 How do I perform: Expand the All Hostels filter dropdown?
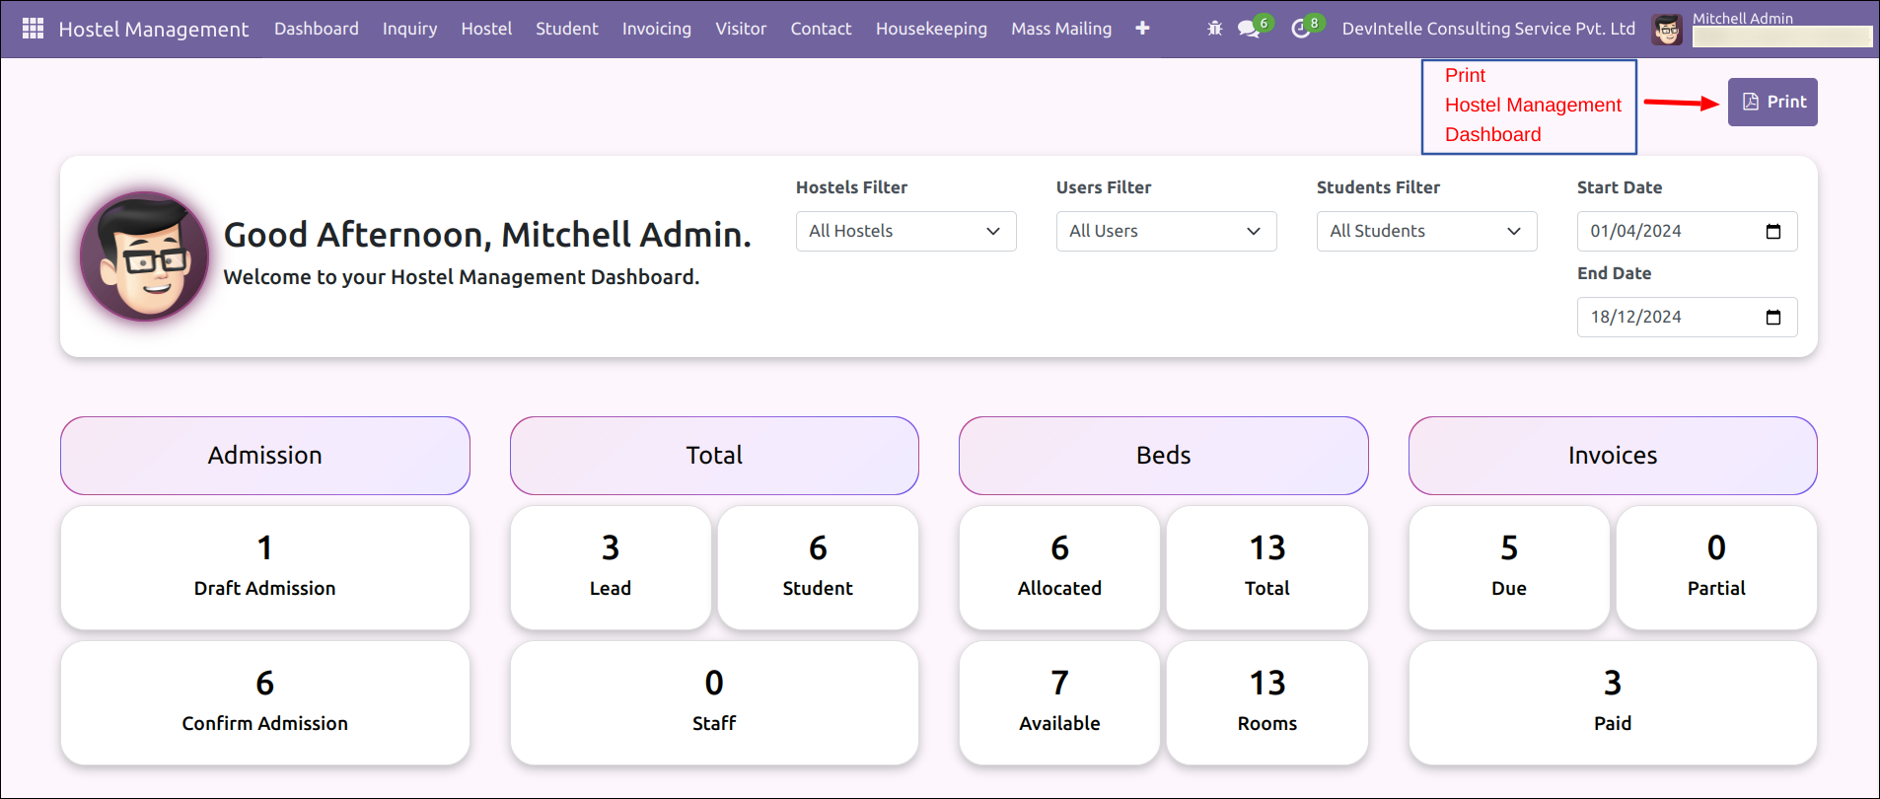coord(905,231)
